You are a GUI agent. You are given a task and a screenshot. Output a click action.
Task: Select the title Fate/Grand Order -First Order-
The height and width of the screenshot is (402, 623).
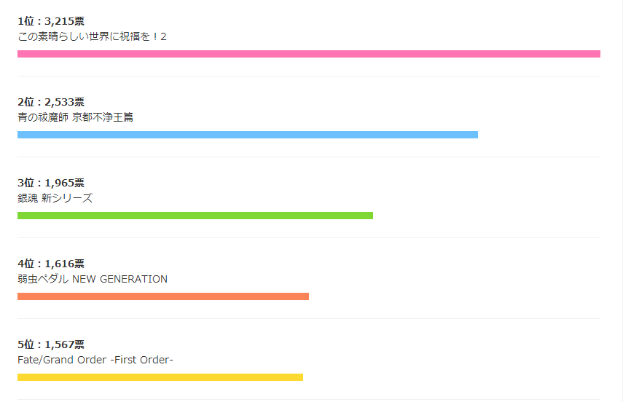[x=95, y=360]
